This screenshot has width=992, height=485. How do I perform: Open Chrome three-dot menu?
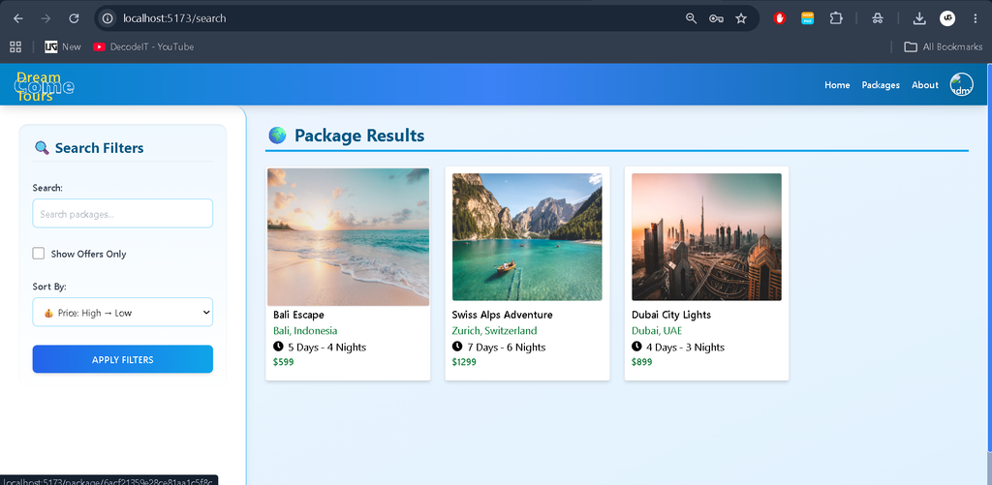pyautogui.click(x=975, y=18)
